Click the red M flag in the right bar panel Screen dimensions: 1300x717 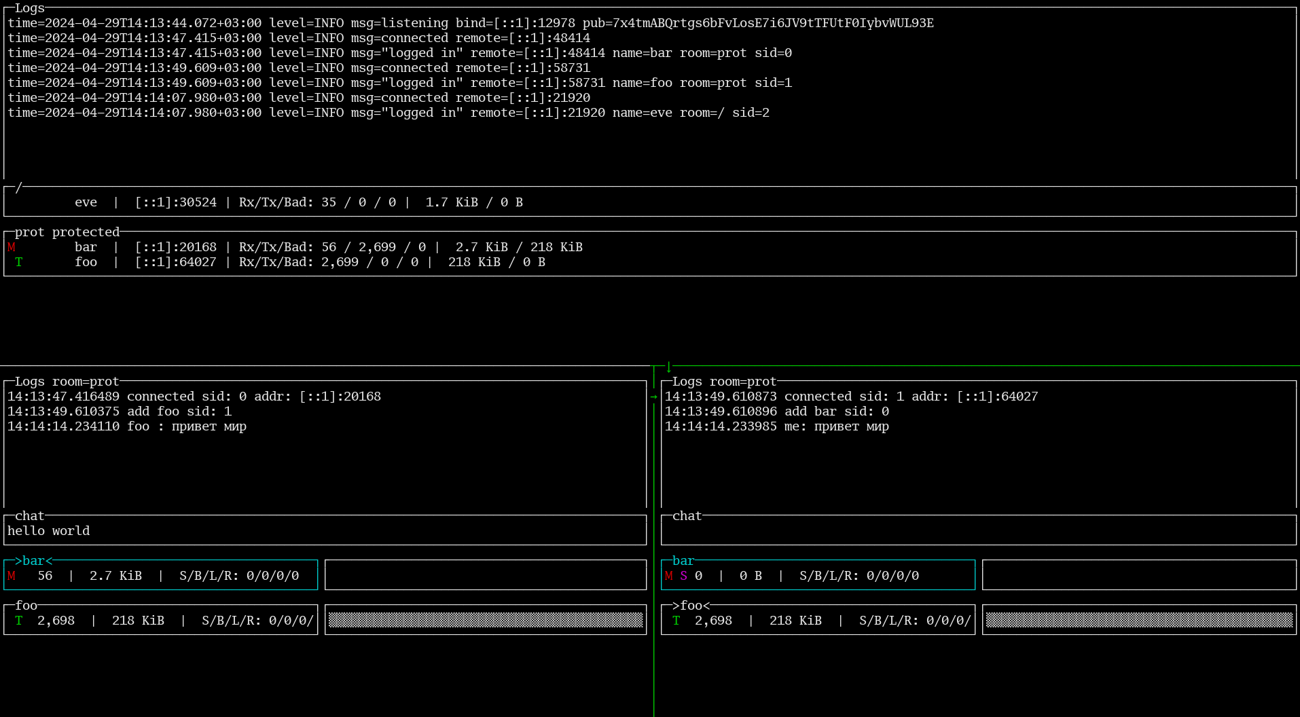pyautogui.click(x=668, y=576)
